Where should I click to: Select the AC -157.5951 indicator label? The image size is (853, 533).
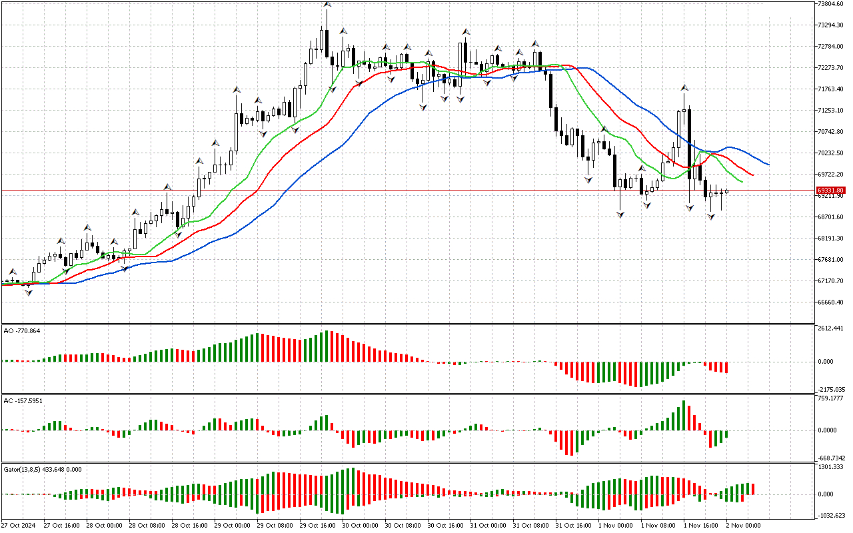click(23, 401)
